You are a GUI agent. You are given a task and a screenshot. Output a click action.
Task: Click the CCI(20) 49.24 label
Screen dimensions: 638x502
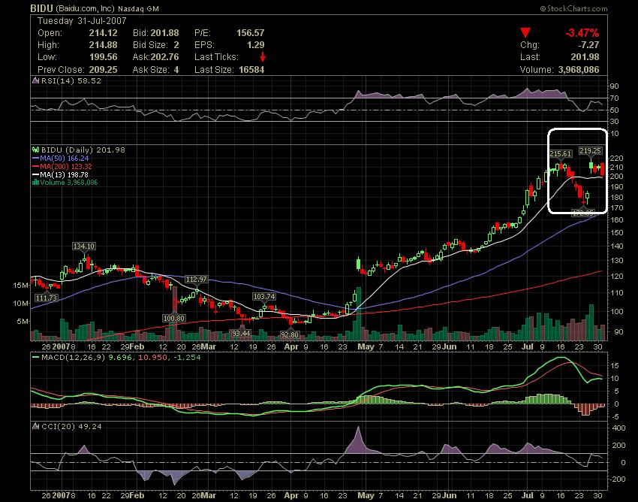pos(71,427)
